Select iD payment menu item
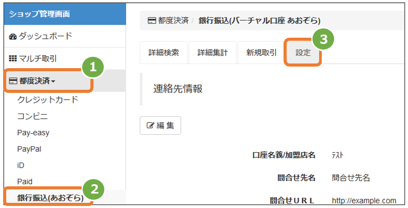The image size is (408, 208). click(x=21, y=165)
